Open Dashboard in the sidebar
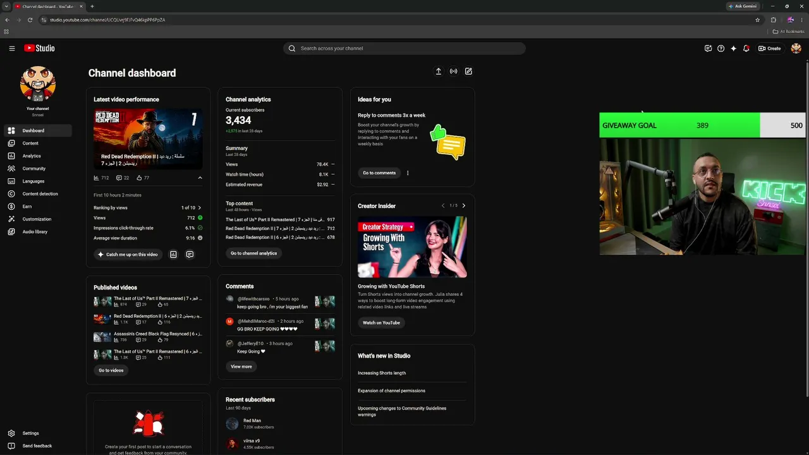This screenshot has width=809, height=455. coord(38,131)
